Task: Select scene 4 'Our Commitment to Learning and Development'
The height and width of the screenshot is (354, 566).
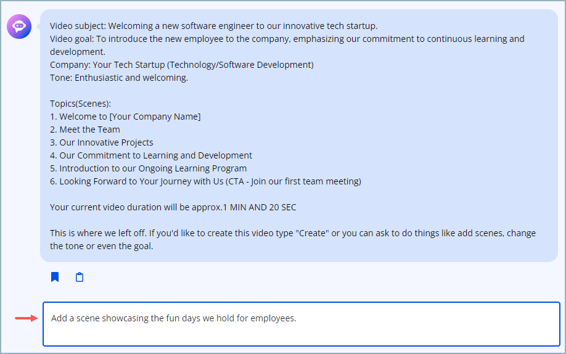Action: 151,155
